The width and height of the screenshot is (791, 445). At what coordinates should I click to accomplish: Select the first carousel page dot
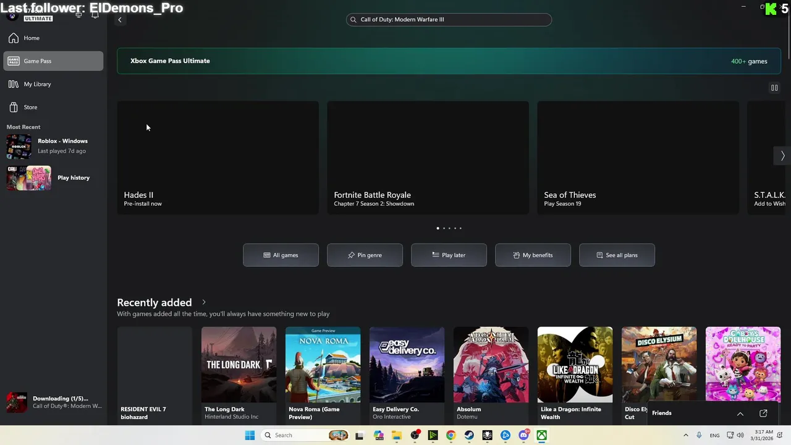click(438, 228)
